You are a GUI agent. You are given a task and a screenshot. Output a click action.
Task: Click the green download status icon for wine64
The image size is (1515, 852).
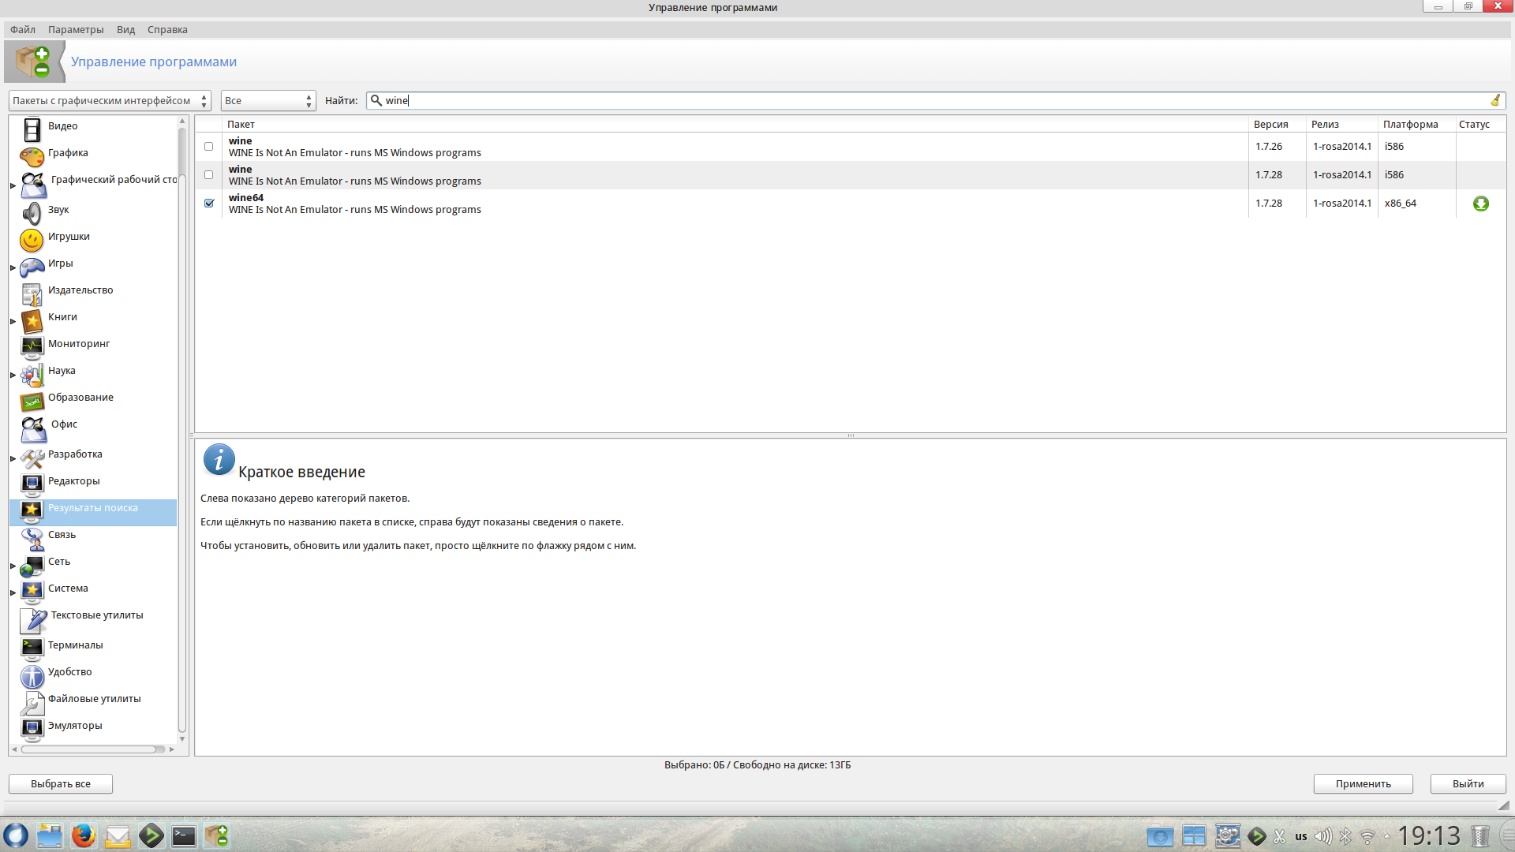tap(1481, 204)
